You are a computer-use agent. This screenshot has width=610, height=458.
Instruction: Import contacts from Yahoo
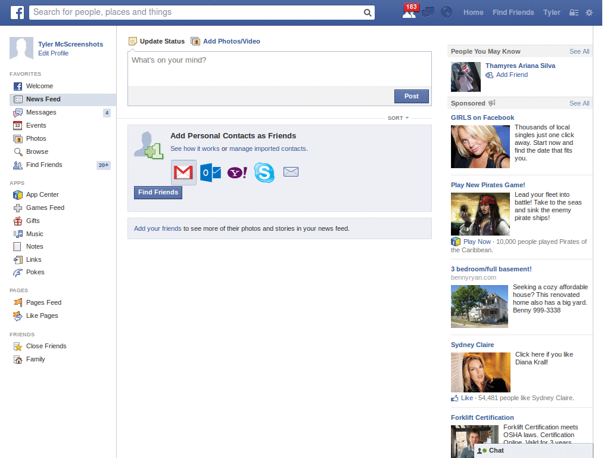click(237, 172)
